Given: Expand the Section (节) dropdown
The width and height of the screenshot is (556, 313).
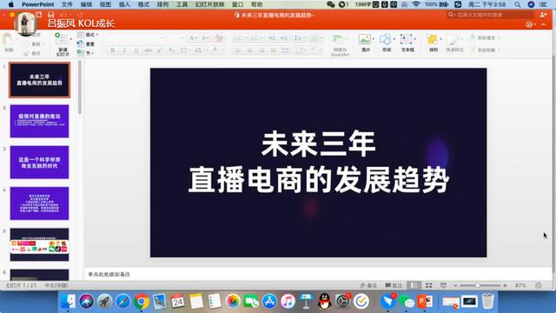Looking at the screenshot, I should click(x=85, y=53).
